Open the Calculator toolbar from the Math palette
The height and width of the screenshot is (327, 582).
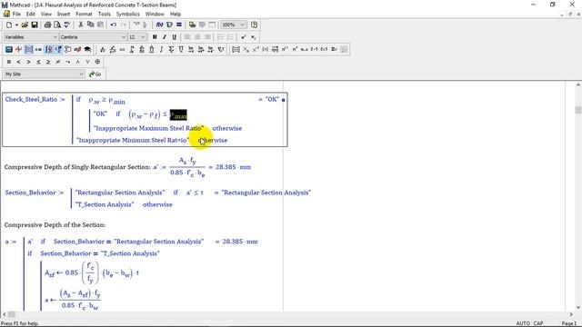click(9, 49)
